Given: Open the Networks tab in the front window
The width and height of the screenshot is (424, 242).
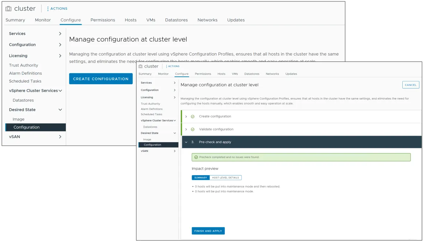Looking at the screenshot, I should pyautogui.click(x=272, y=74).
